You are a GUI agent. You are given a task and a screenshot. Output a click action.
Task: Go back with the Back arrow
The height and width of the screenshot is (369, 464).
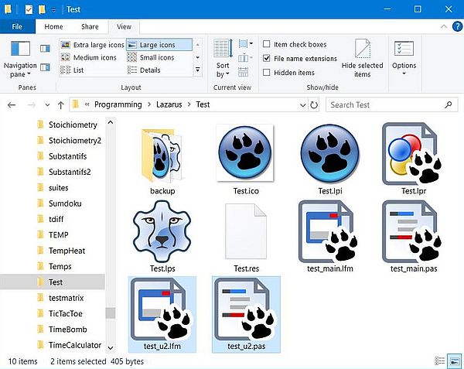12,105
